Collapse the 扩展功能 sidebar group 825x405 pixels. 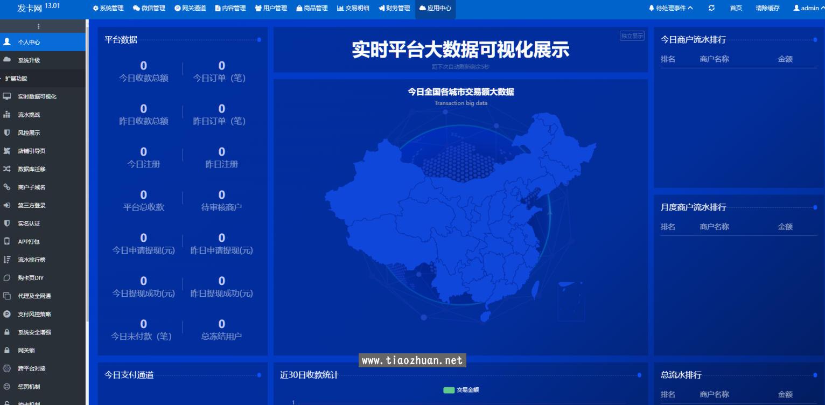[43, 78]
